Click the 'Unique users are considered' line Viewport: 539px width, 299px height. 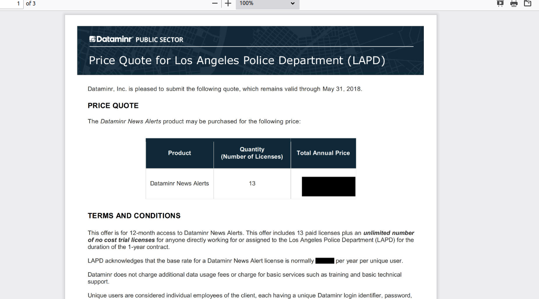click(249, 295)
